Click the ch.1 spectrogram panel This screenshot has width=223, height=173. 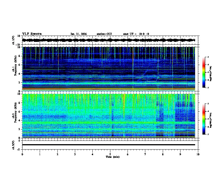pyautogui.click(x=109, y=69)
